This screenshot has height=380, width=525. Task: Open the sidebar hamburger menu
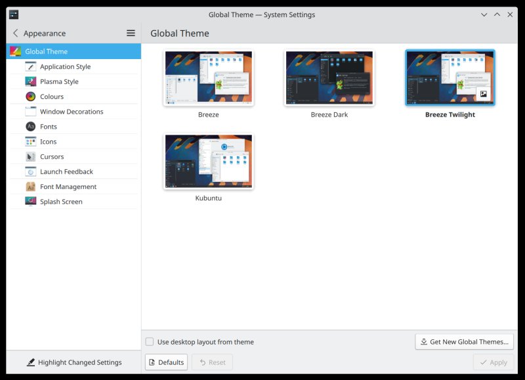[x=129, y=33]
